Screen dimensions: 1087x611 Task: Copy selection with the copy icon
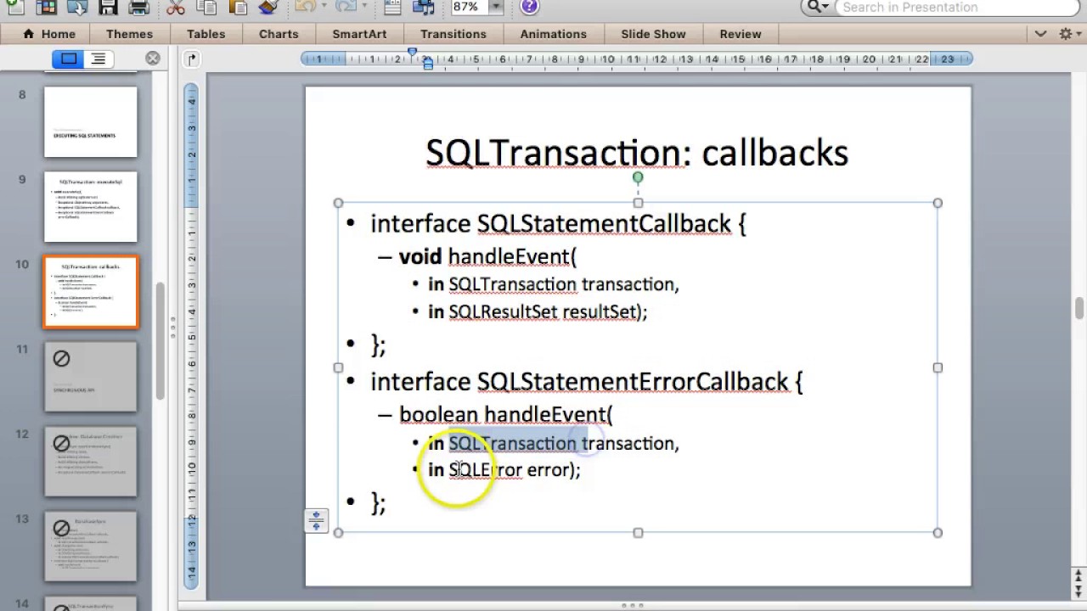(207, 7)
